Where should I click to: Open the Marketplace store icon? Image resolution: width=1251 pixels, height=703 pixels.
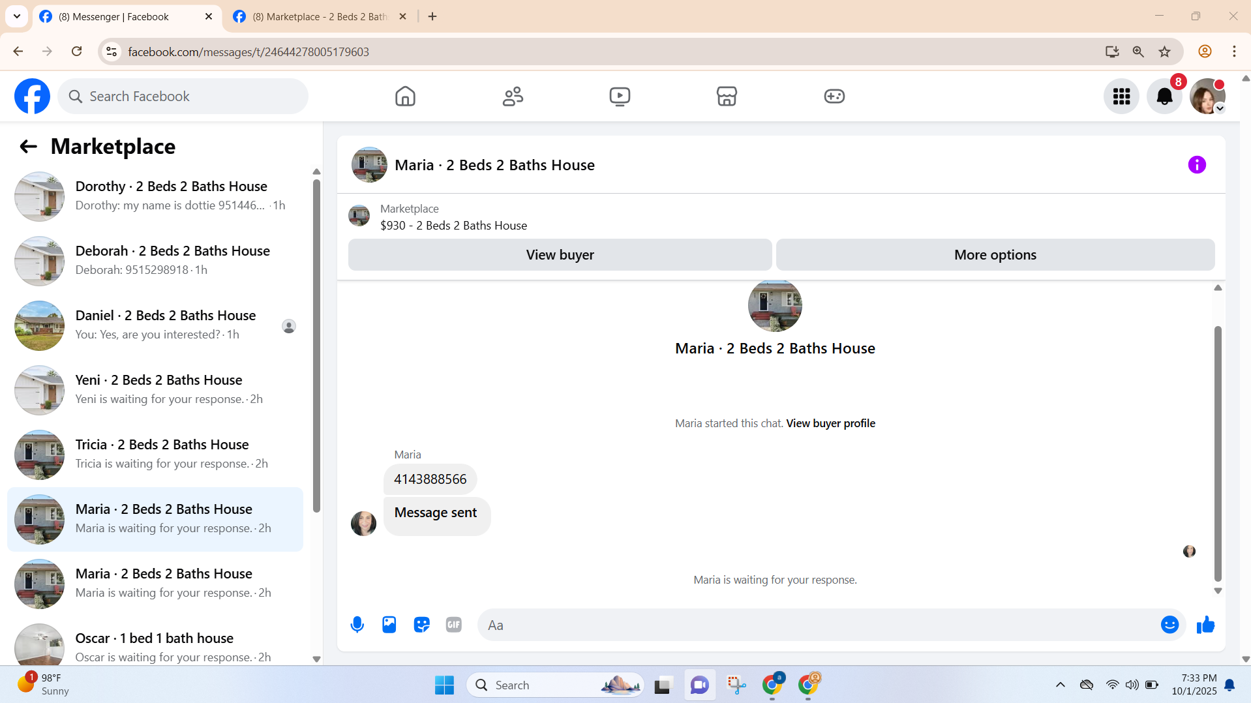tap(727, 97)
